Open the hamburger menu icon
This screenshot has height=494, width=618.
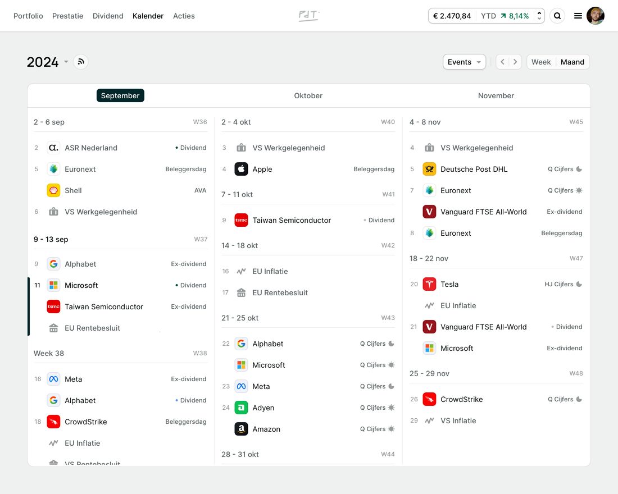tap(578, 16)
